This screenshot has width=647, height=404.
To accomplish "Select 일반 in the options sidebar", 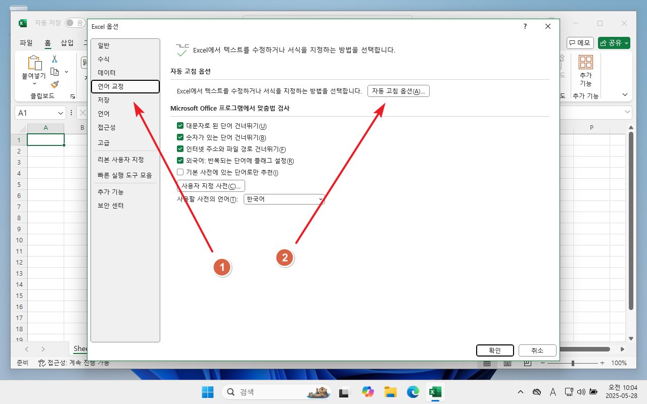I will point(125,45).
